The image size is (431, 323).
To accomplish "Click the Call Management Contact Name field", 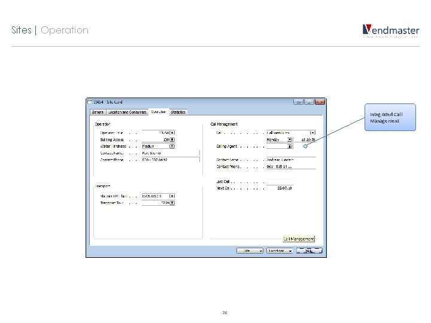I will tap(291, 160).
